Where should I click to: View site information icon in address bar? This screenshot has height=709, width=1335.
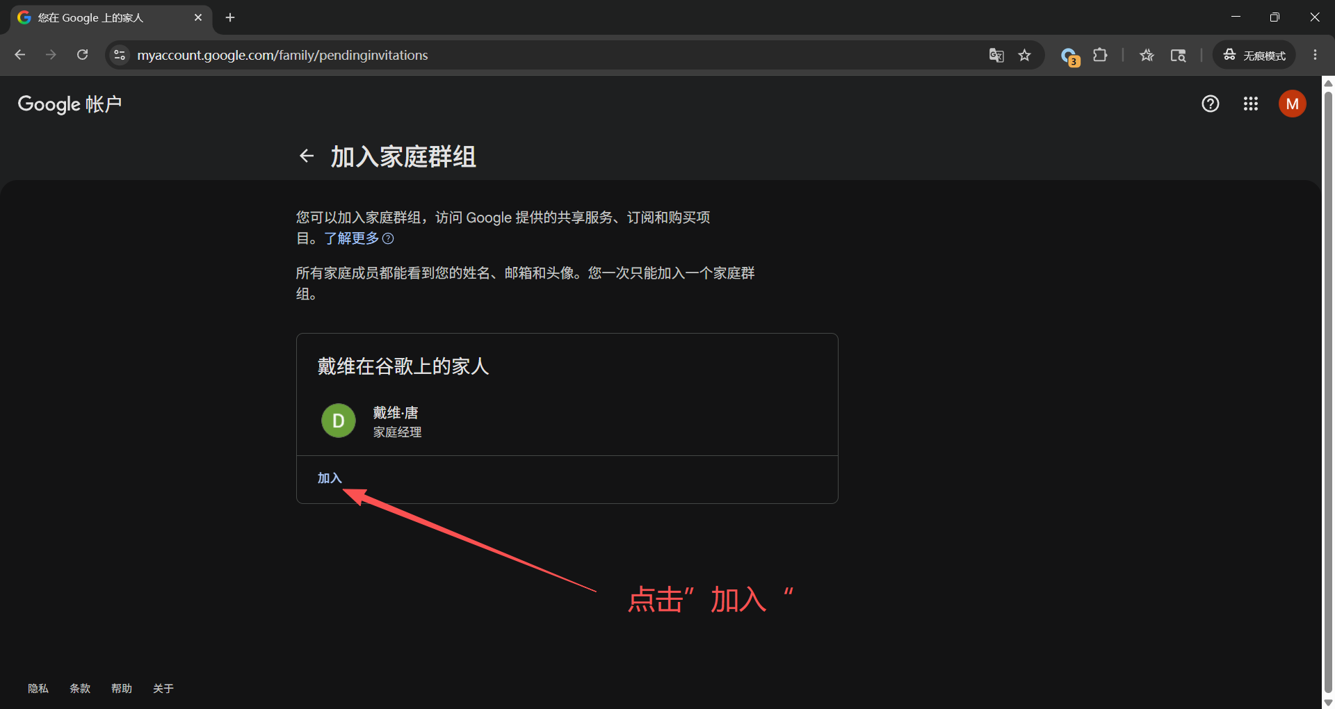(x=120, y=55)
